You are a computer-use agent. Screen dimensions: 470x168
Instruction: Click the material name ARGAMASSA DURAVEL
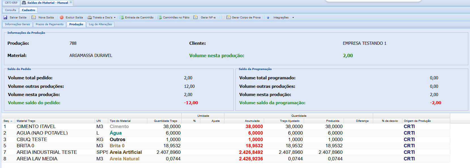click(x=91, y=56)
